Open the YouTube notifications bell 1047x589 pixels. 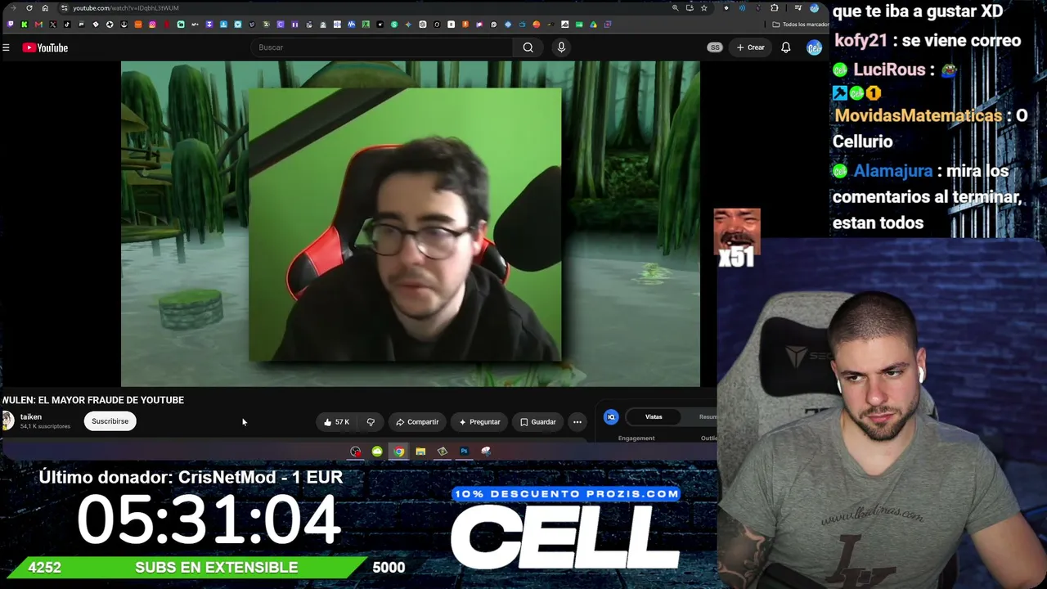(x=786, y=47)
